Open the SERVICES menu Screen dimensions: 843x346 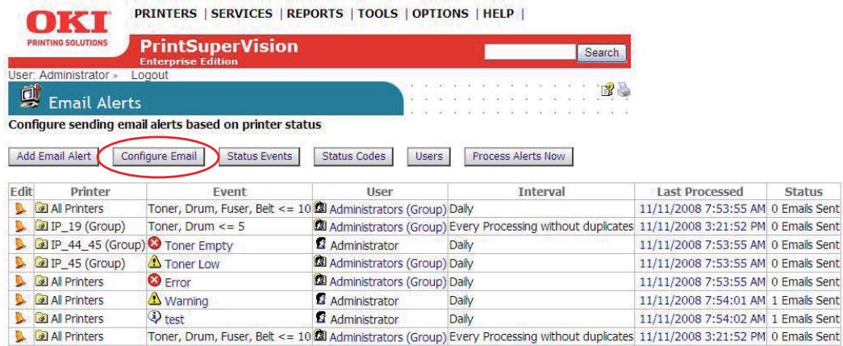tap(241, 14)
